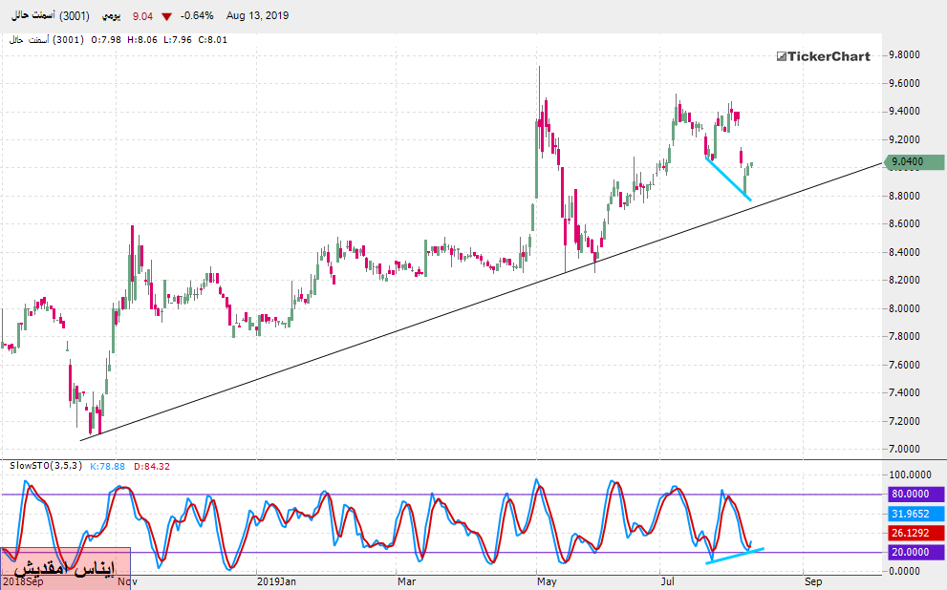Click the blue 31.9652 stochastic value tag
Screen dimensions: 947x590
click(x=914, y=513)
